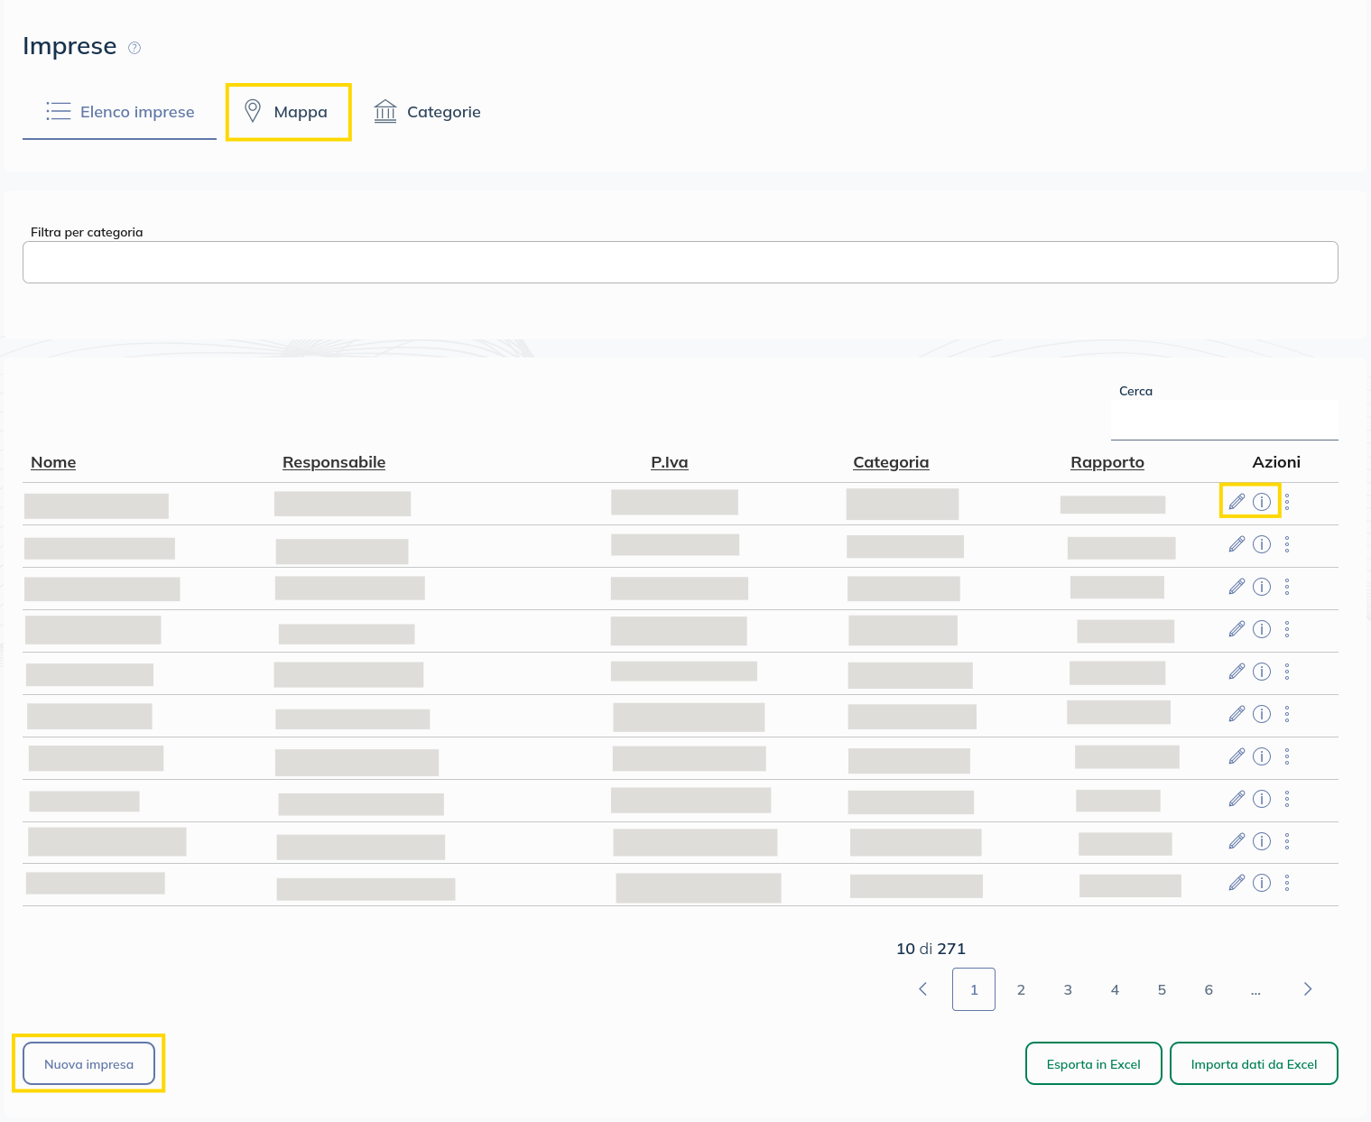
Task: Click the pencil icon in third row
Action: point(1237,587)
